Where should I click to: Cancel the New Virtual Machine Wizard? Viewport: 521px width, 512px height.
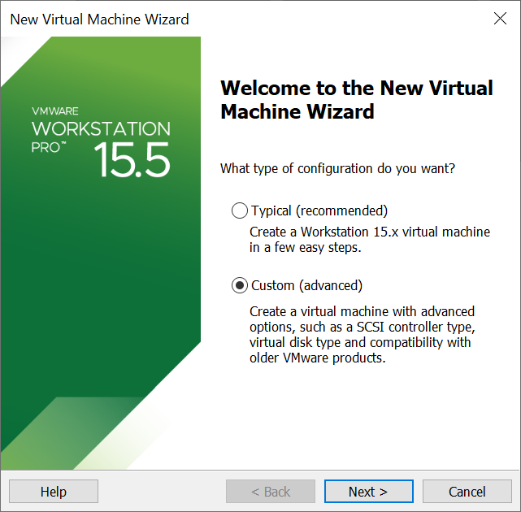(467, 492)
